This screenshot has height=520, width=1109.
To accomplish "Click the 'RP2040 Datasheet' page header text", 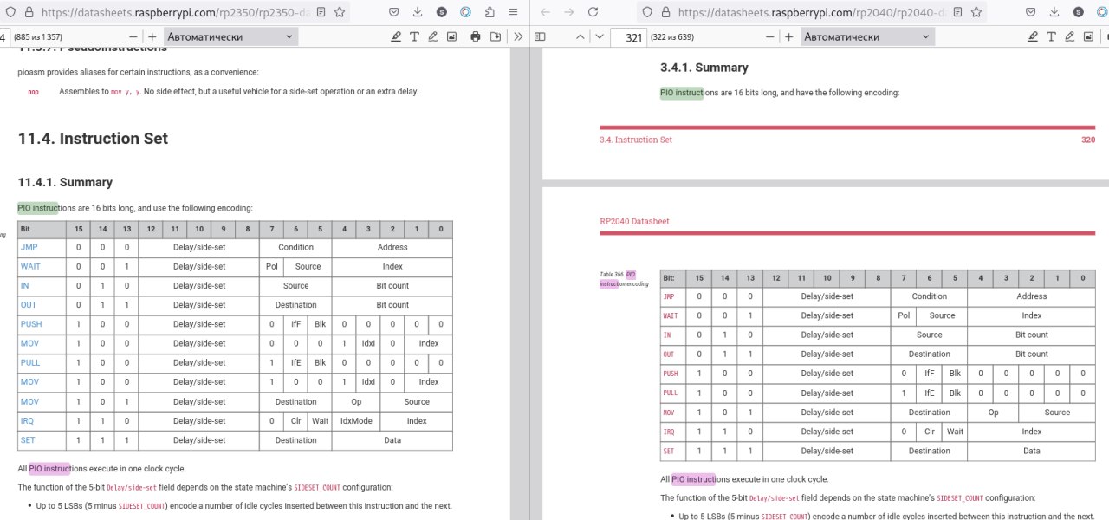I will (x=634, y=221).
